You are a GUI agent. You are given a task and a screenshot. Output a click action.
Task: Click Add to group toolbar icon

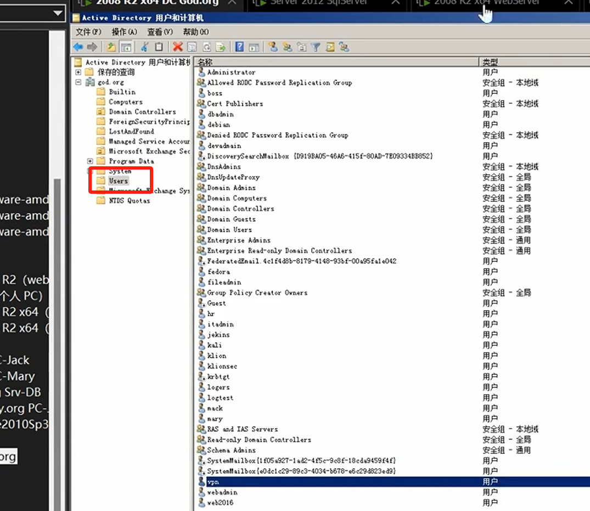pyautogui.click(x=344, y=47)
